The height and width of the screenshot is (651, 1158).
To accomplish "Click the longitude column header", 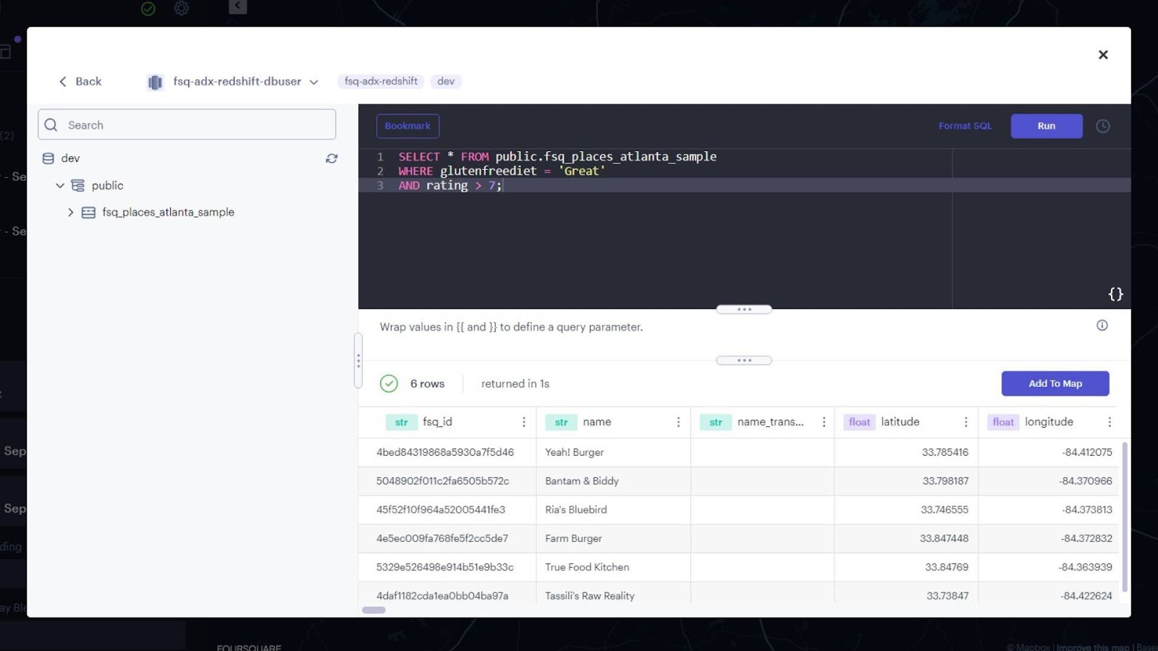I will pyautogui.click(x=1049, y=422).
